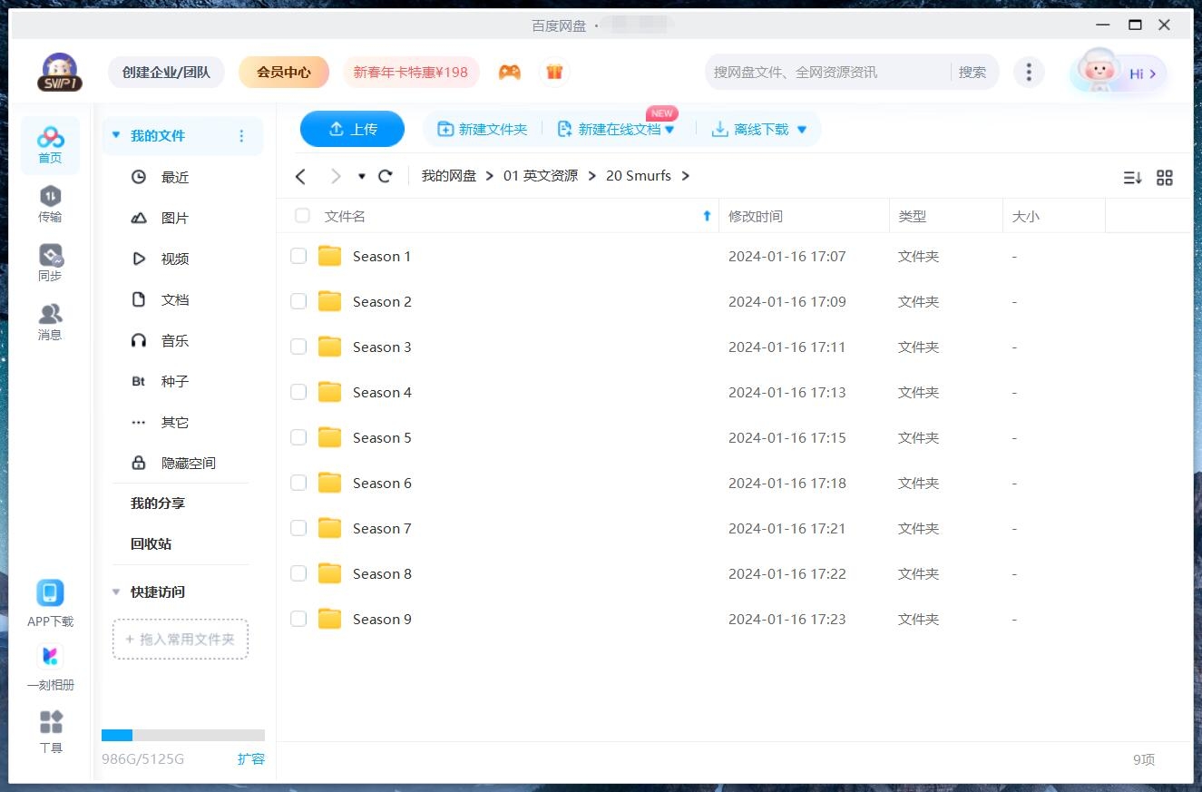Open the more options menu near search bar
The width and height of the screenshot is (1202, 792).
pos(1029,71)
